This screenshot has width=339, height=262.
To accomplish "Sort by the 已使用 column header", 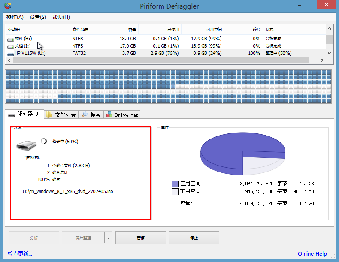I will [160, 30].
